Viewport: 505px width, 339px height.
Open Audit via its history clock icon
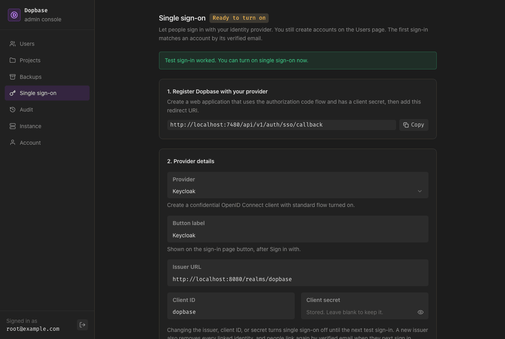pos(13,110)
